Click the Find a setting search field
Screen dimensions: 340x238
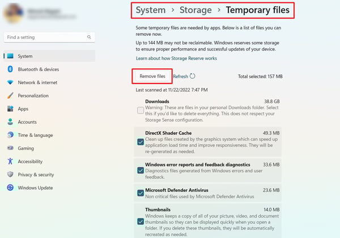click(49, 37)
